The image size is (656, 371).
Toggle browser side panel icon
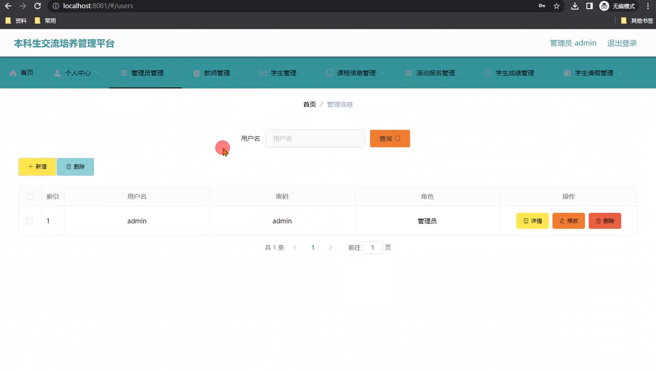point(589,6)
